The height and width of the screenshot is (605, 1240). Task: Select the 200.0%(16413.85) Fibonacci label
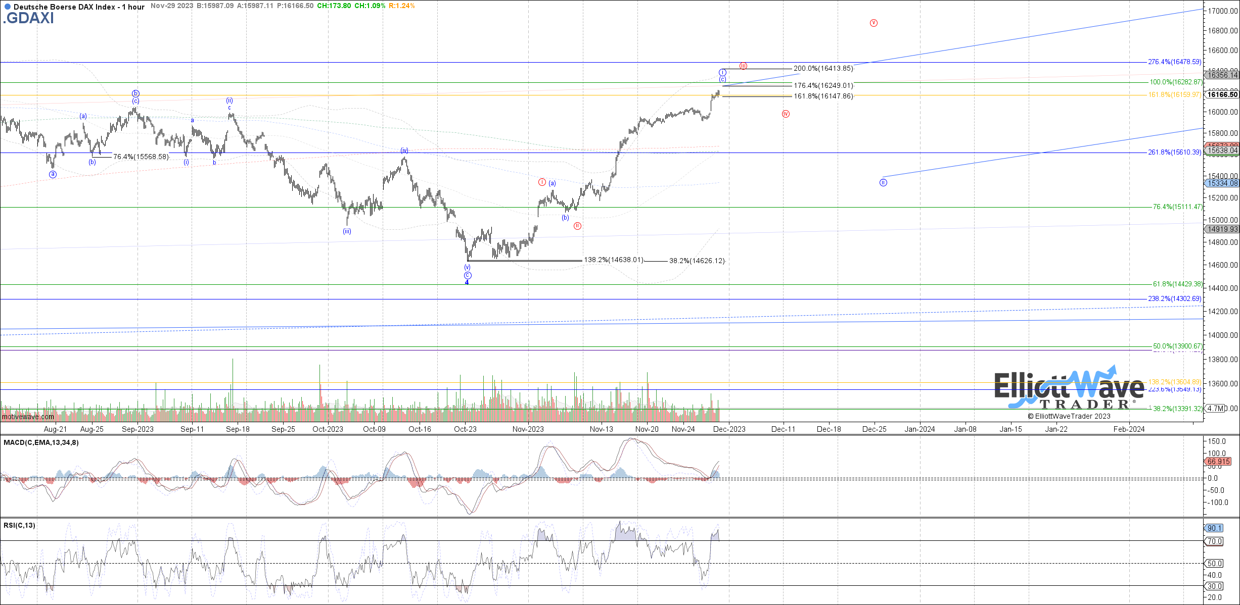pos(823,68)
